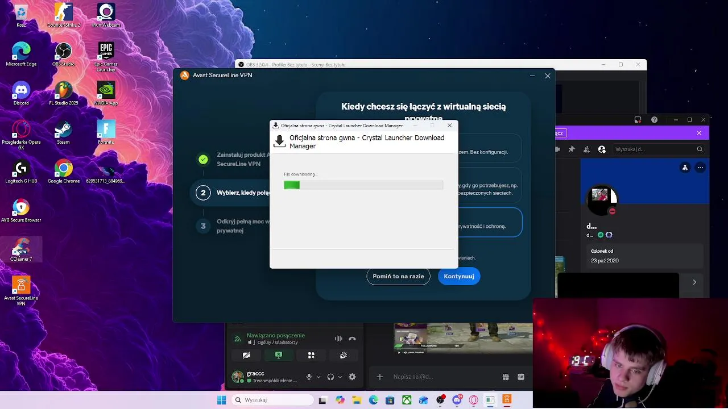This screenshot has height=409, width=728.
Task: Expand the chevron row in Discord profile
Action: click(694, 282)
